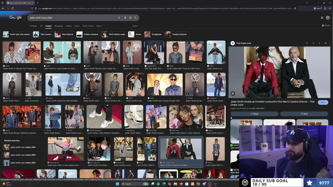
Task: Open OBS Studio from the taskbar
Action: (x=210, y=184)
